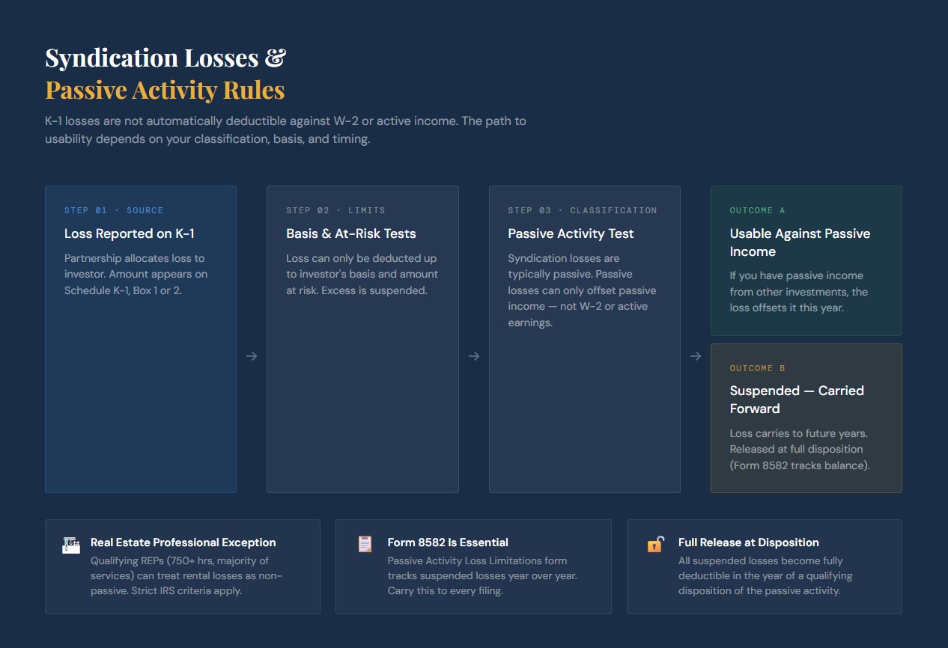Click the arrow between Step 02 and Step 03
Screen dimensions: 948x648
pyautogui.click(x=473, y=356)
